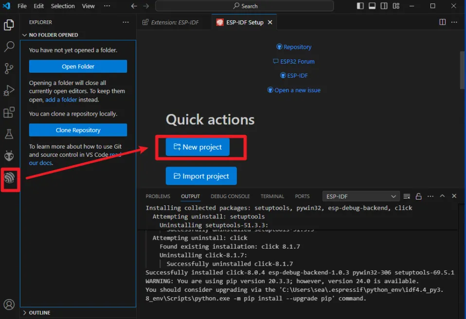Switch to the DEBUG CONSOLE tab
The image size is (466, 319).
click(230, 197)
